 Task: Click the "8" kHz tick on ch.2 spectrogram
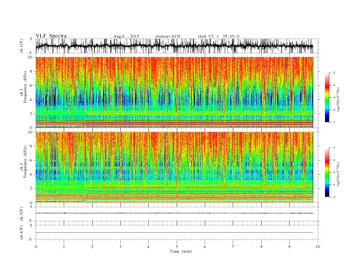[32, 146]
